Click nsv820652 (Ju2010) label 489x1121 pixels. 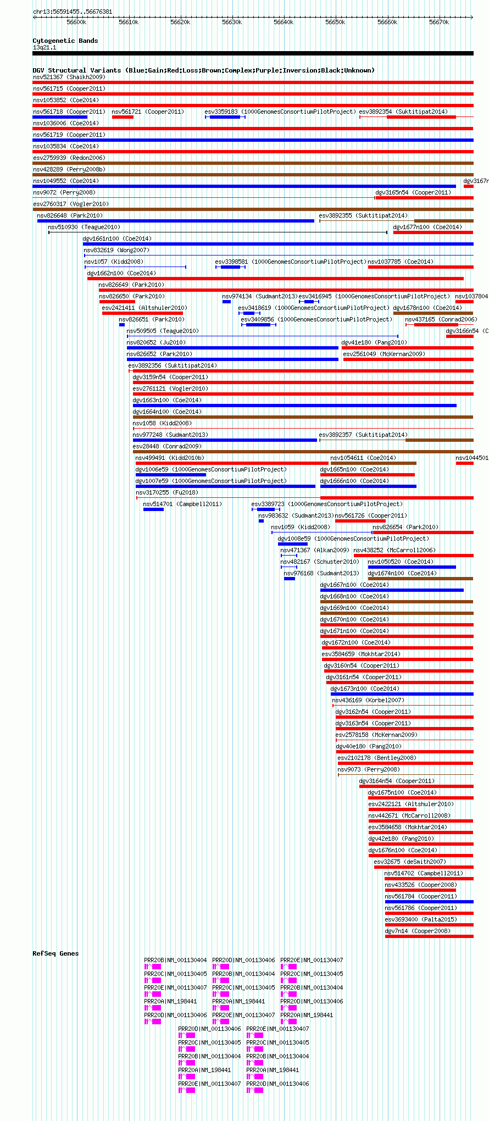coord(157,342)
